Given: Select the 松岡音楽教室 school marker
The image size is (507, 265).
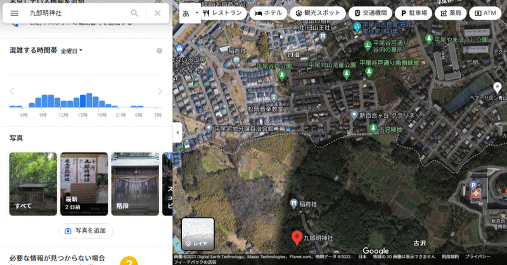Looking at the screenshot, I should (274, 97).
